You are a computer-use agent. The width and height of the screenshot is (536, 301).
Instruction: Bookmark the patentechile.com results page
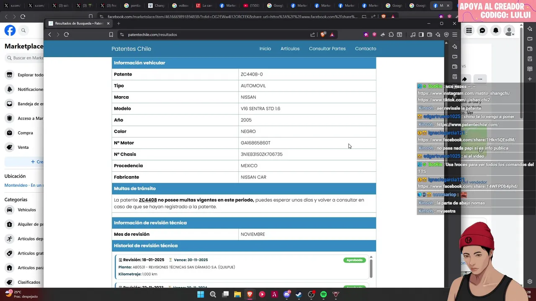click(111, 35)
